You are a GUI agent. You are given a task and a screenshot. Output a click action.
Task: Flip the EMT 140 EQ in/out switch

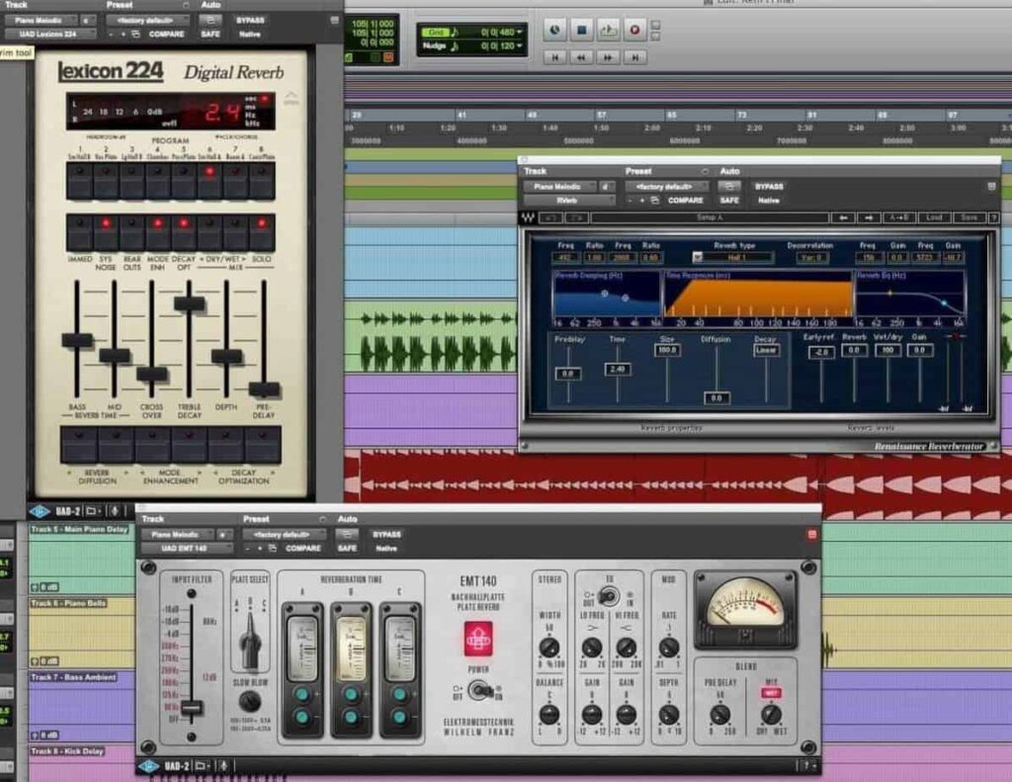click(x=610, y=596)
